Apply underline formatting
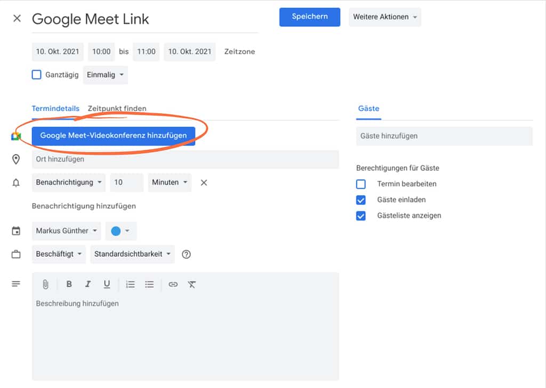The width and height of the screenshot is (546, 388). pyautogui.click(x=107, y=285)
